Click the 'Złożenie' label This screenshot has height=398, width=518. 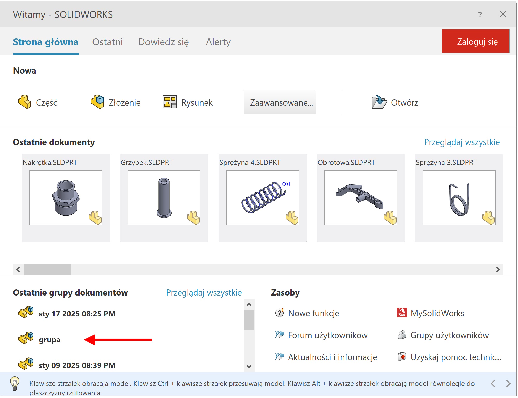pos(125,102)
